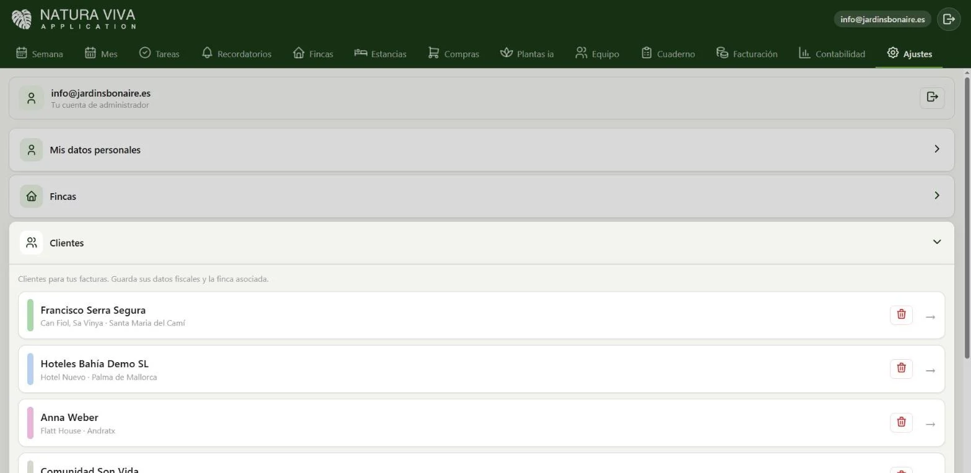971x473 pixels.
Task: Select the Ajustes tab
Action: point(909,54)
